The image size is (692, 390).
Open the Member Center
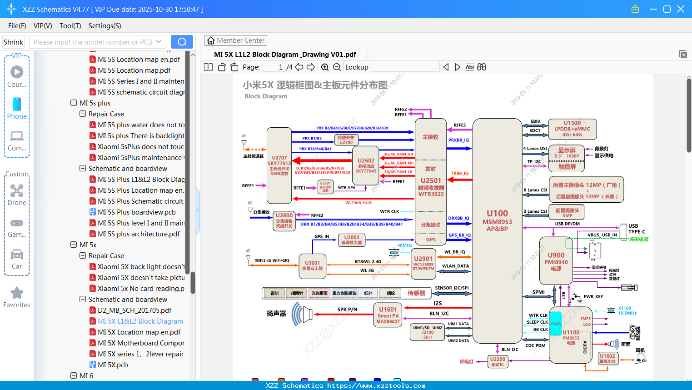pyautogui.click(x=235, y=40)
